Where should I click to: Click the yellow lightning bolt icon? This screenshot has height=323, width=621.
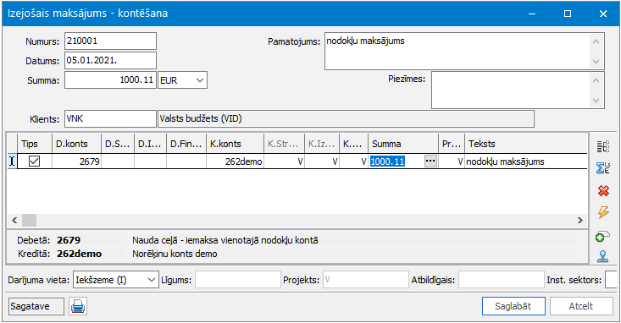coord(603,213)
